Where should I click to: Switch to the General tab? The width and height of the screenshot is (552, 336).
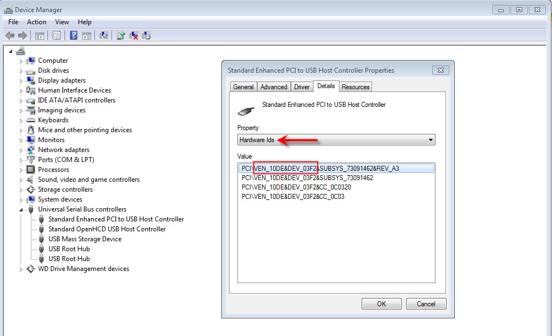(x=243, y=87)
